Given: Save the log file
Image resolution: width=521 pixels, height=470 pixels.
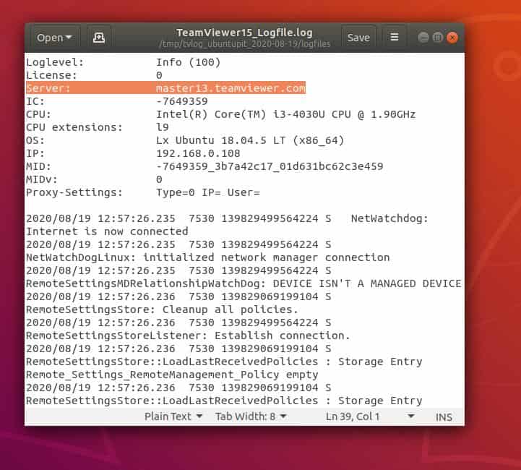Looking at the screenshot, I should (358, 38).
